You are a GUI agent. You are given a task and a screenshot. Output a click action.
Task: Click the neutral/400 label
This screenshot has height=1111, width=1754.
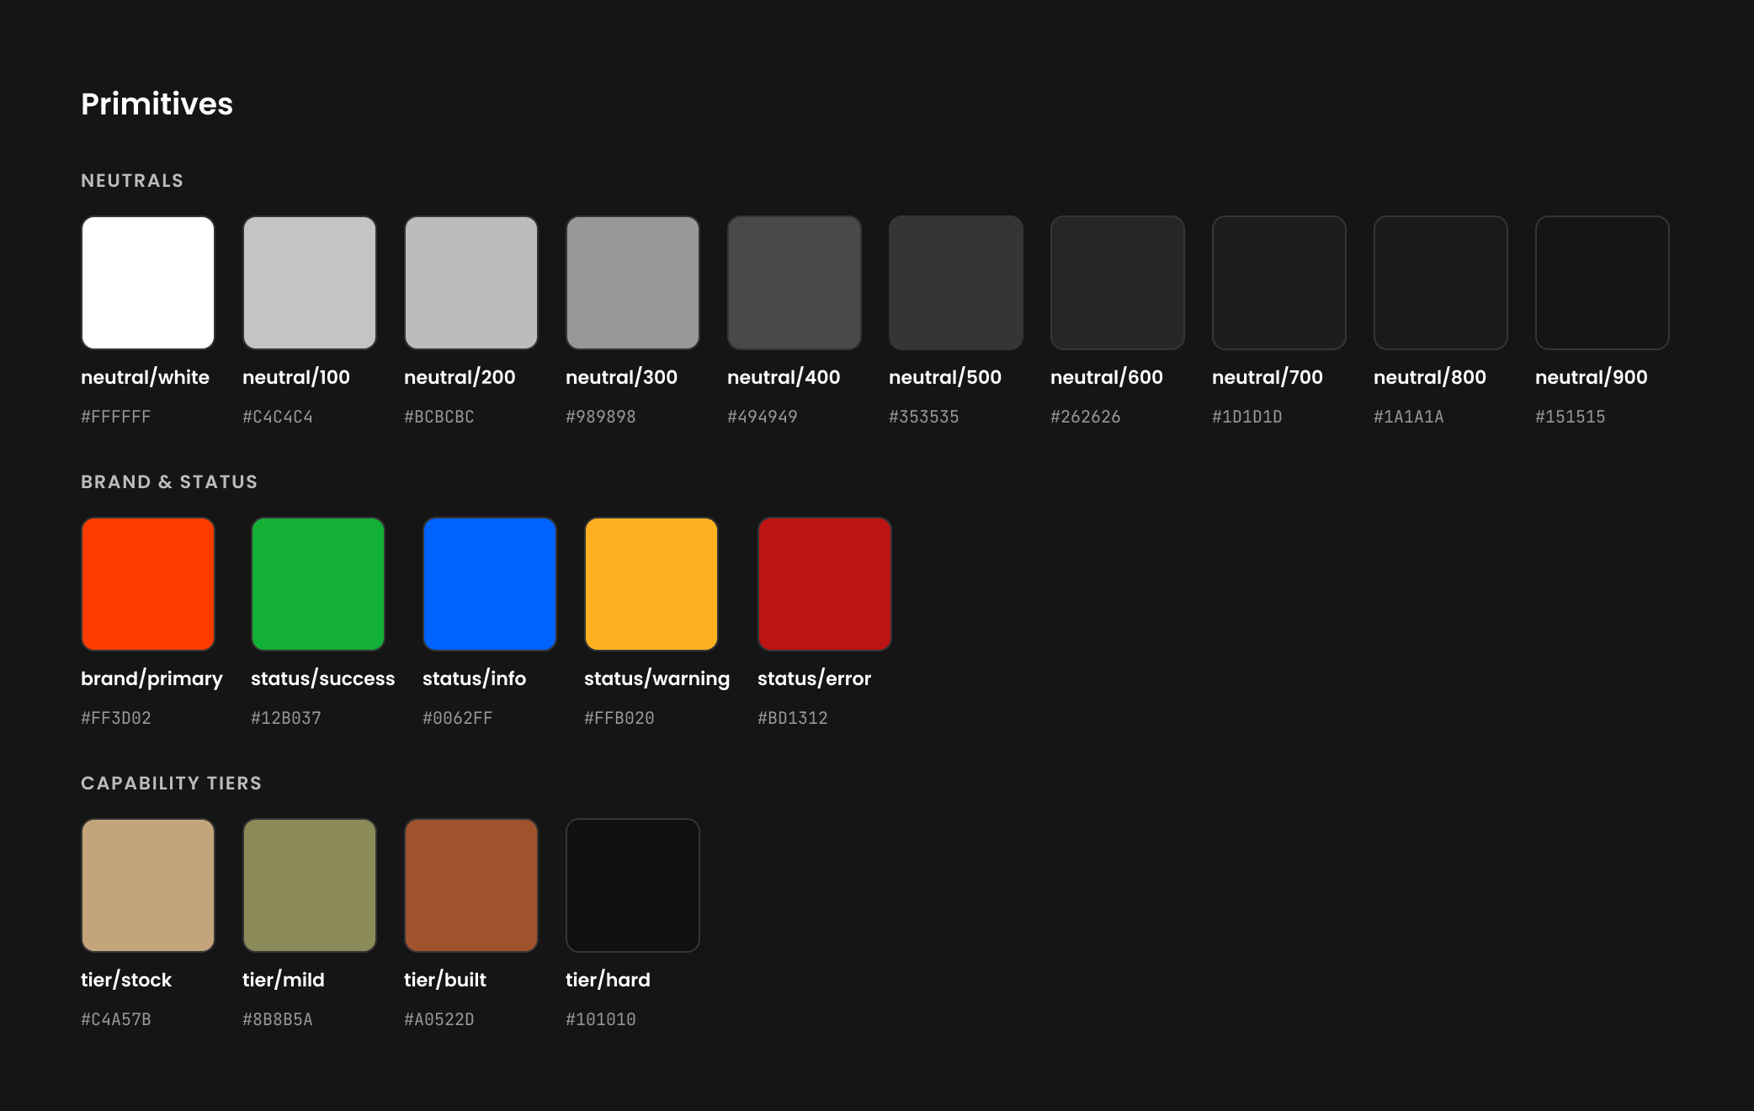click(x=784, y=377)
